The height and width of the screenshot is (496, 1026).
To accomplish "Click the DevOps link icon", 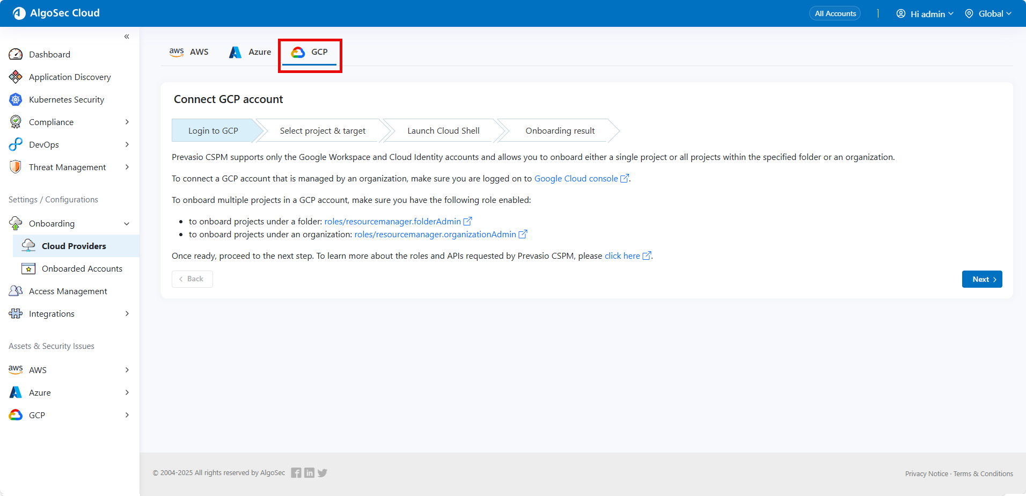I will coord(16,144).
